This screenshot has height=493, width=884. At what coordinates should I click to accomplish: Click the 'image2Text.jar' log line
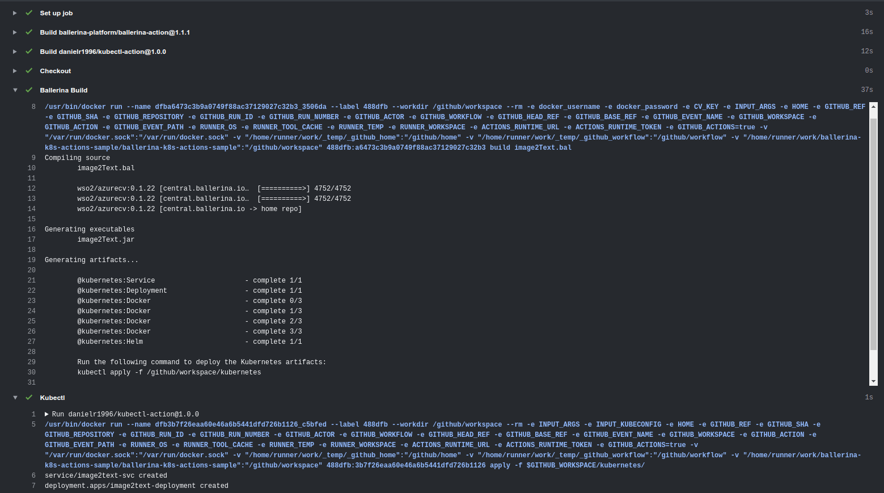point(106,239)
